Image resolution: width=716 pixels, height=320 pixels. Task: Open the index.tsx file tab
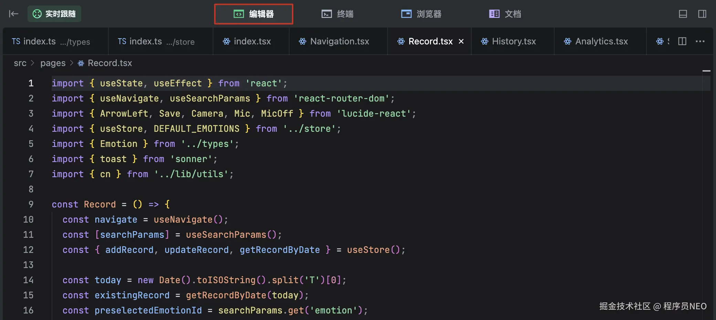click(251, 41)
